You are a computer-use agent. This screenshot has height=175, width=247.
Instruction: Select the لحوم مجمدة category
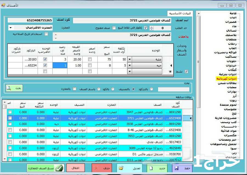coord(228,105)
